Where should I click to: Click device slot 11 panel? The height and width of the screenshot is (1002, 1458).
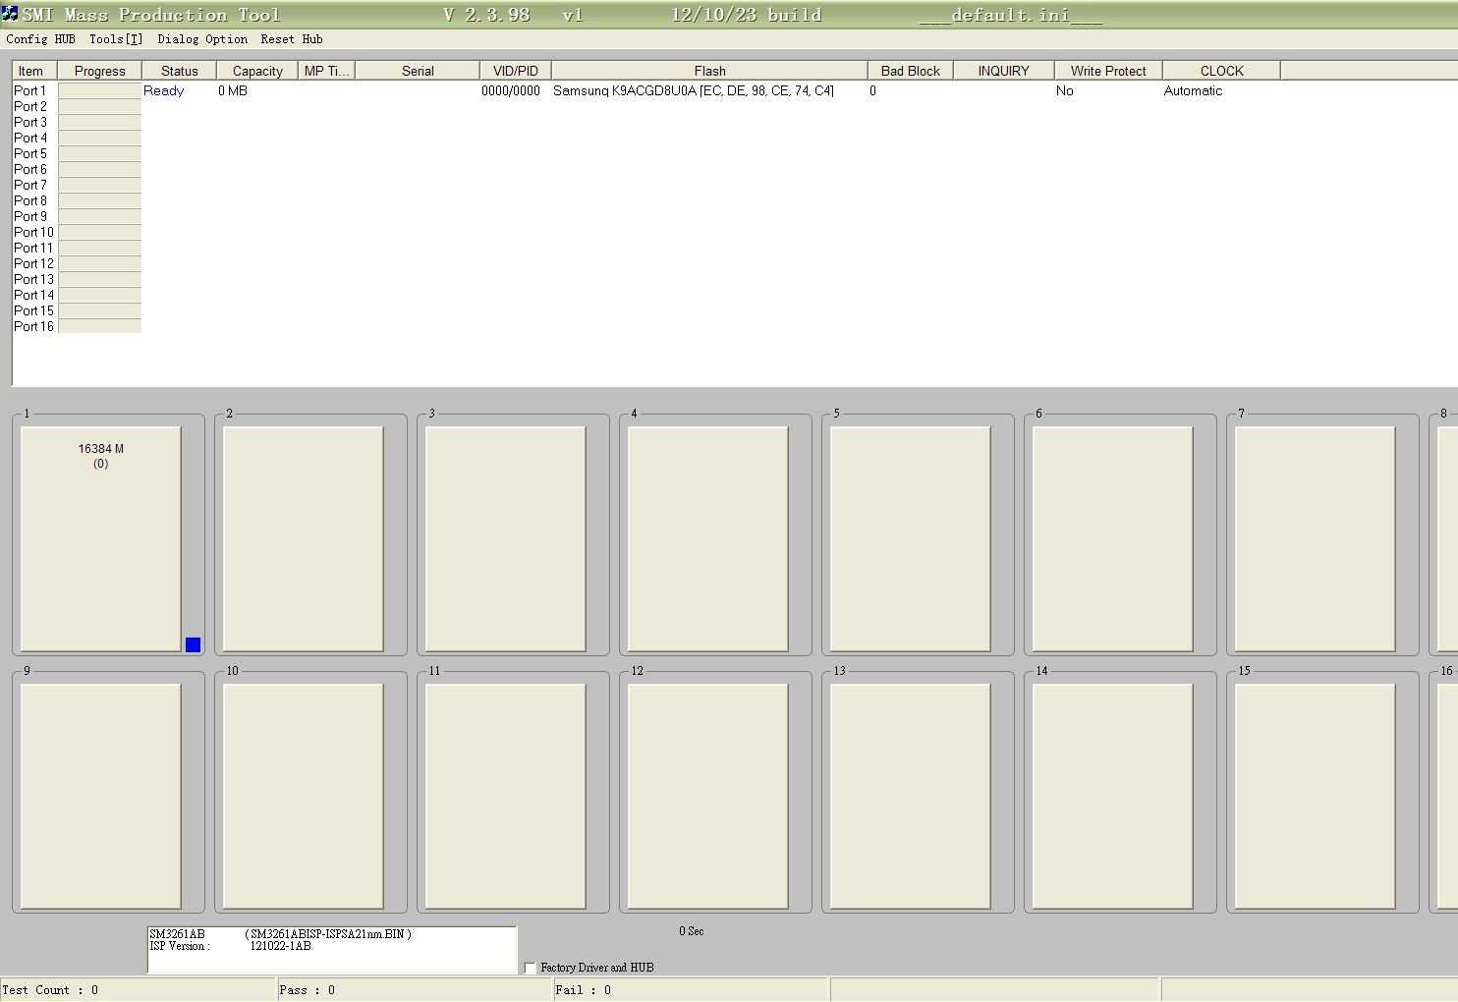(505, 796)
